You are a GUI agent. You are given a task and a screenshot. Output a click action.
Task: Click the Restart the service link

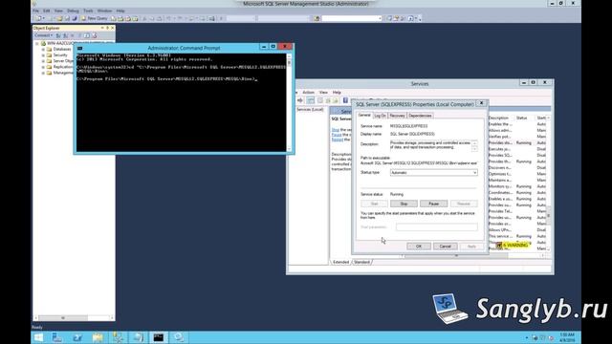(338, 140)
